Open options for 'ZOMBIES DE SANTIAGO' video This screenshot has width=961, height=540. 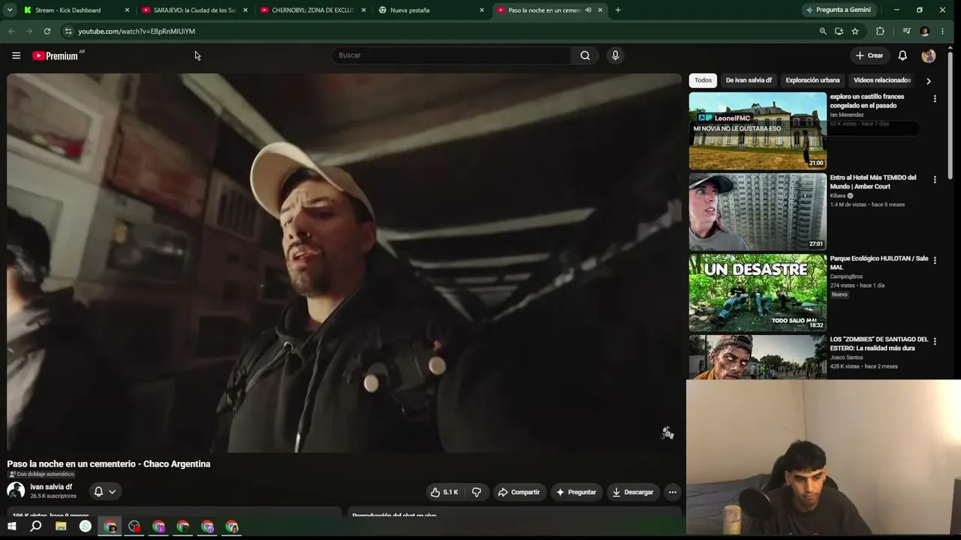935,341
